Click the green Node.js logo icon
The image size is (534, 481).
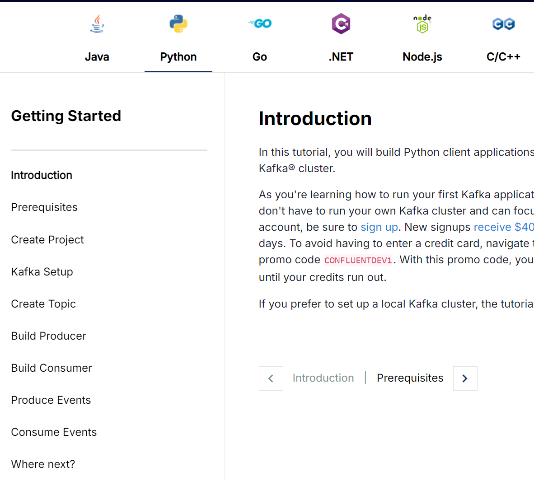[422, 24]
